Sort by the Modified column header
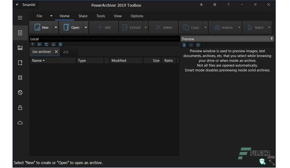The width and height of the screenshot is (290, 168). (x=126, y=60)
